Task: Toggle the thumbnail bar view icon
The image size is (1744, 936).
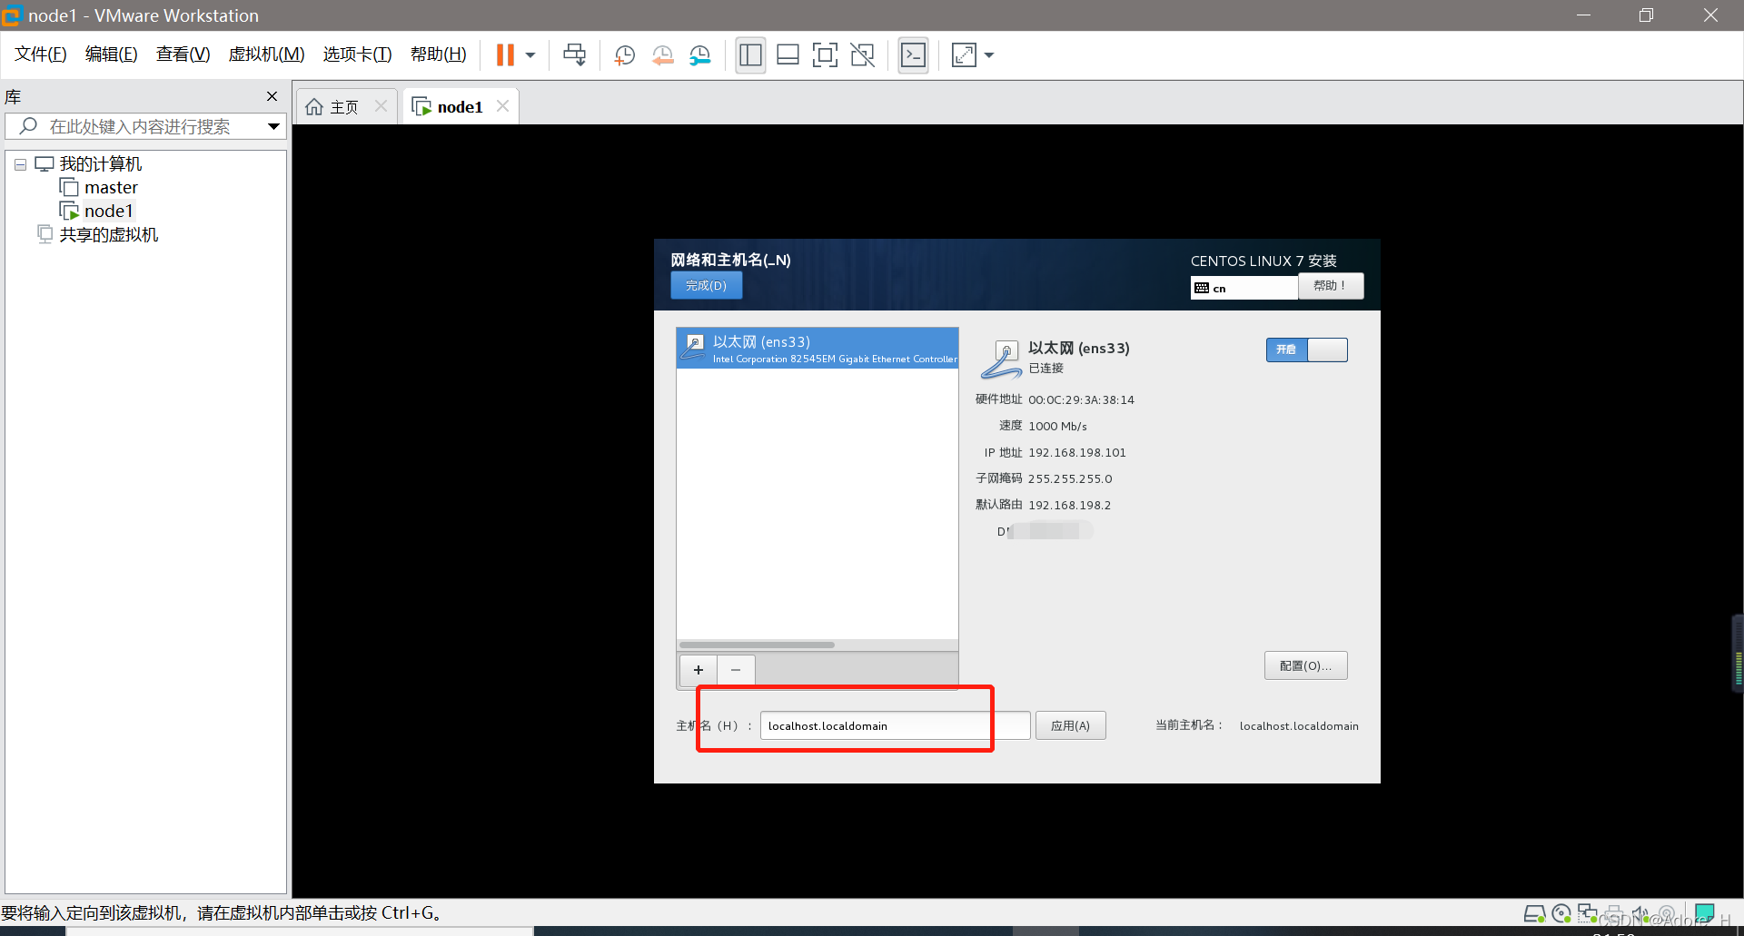Action: (788, 55)
